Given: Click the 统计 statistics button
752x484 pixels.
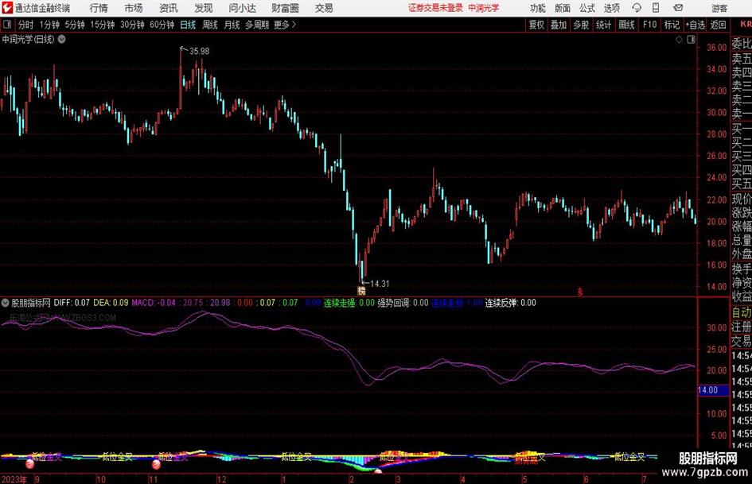Looking at the screenshot, I should pos(603,25).
